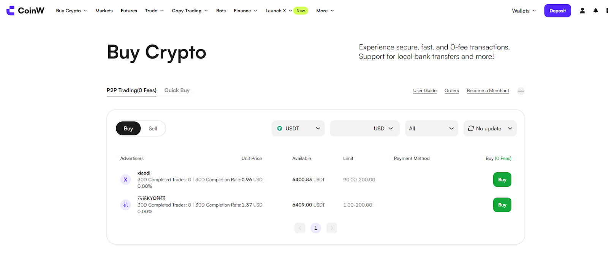Viewport: 608px width, 270px height.
Task: Switch to the Sell toggle option
Action: coord(153,129)
